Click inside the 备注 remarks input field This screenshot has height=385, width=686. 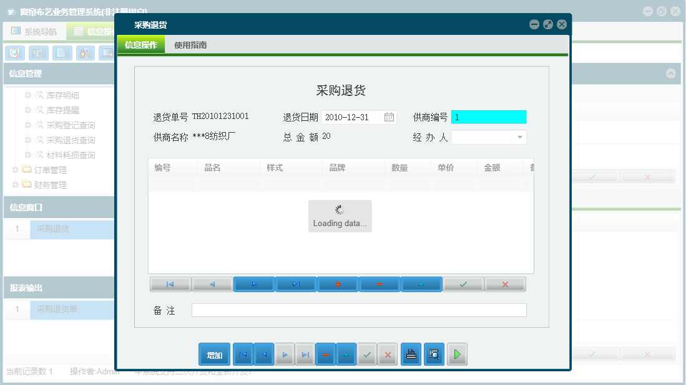click(359, 310)
